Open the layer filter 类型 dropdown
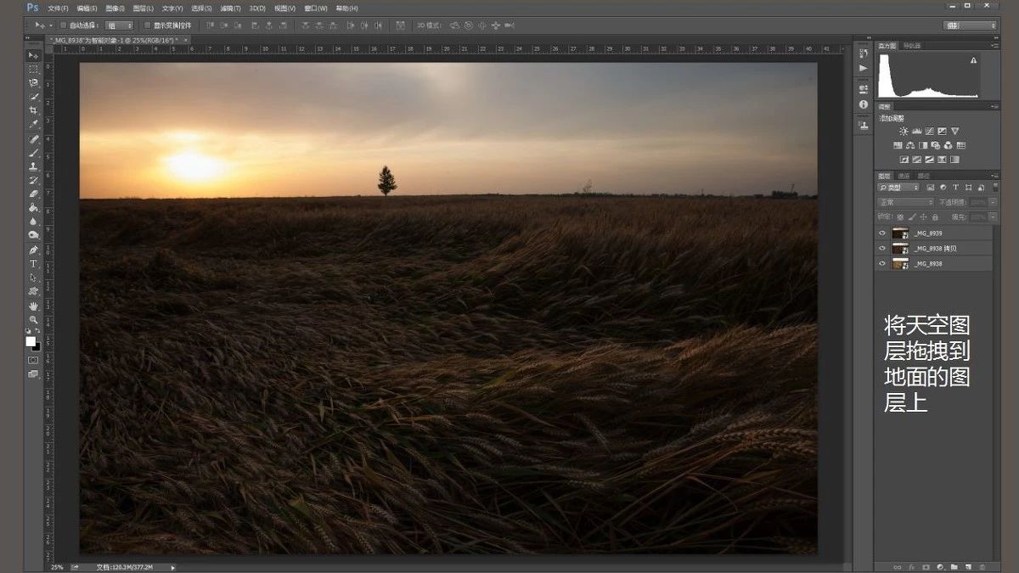Image resolution: width=1019 pixels, height=573 pixels. click(x=899, y=187)
